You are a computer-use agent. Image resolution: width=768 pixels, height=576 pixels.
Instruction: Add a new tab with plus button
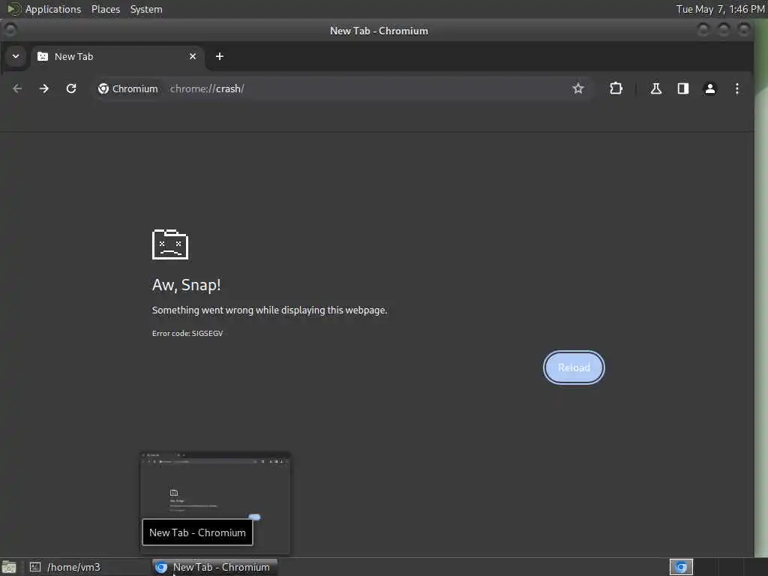220,56
